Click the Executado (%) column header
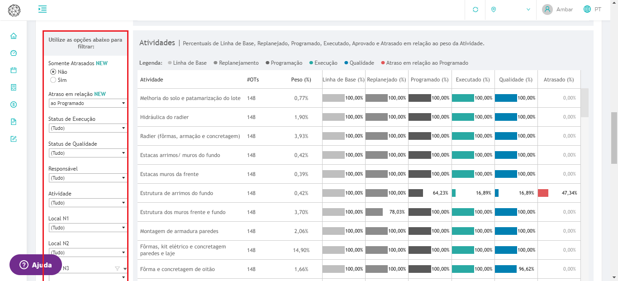Image resolution: width=618 pixels, height=281 pixels. (473, 80)
